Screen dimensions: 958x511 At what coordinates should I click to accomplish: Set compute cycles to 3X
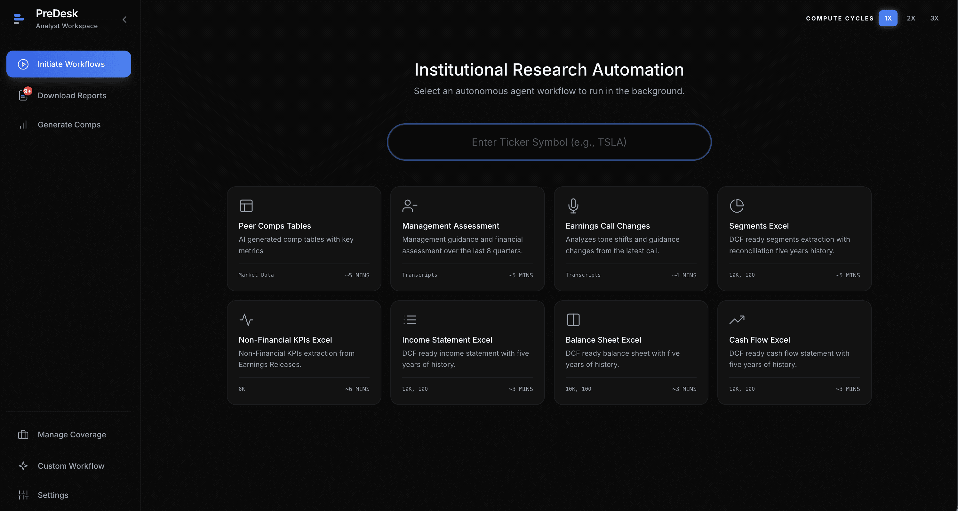click(x=934, y=18)
